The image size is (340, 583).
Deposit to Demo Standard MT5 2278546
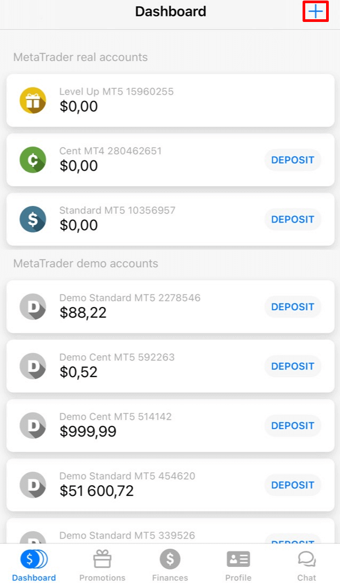click(x=292, y=307)
